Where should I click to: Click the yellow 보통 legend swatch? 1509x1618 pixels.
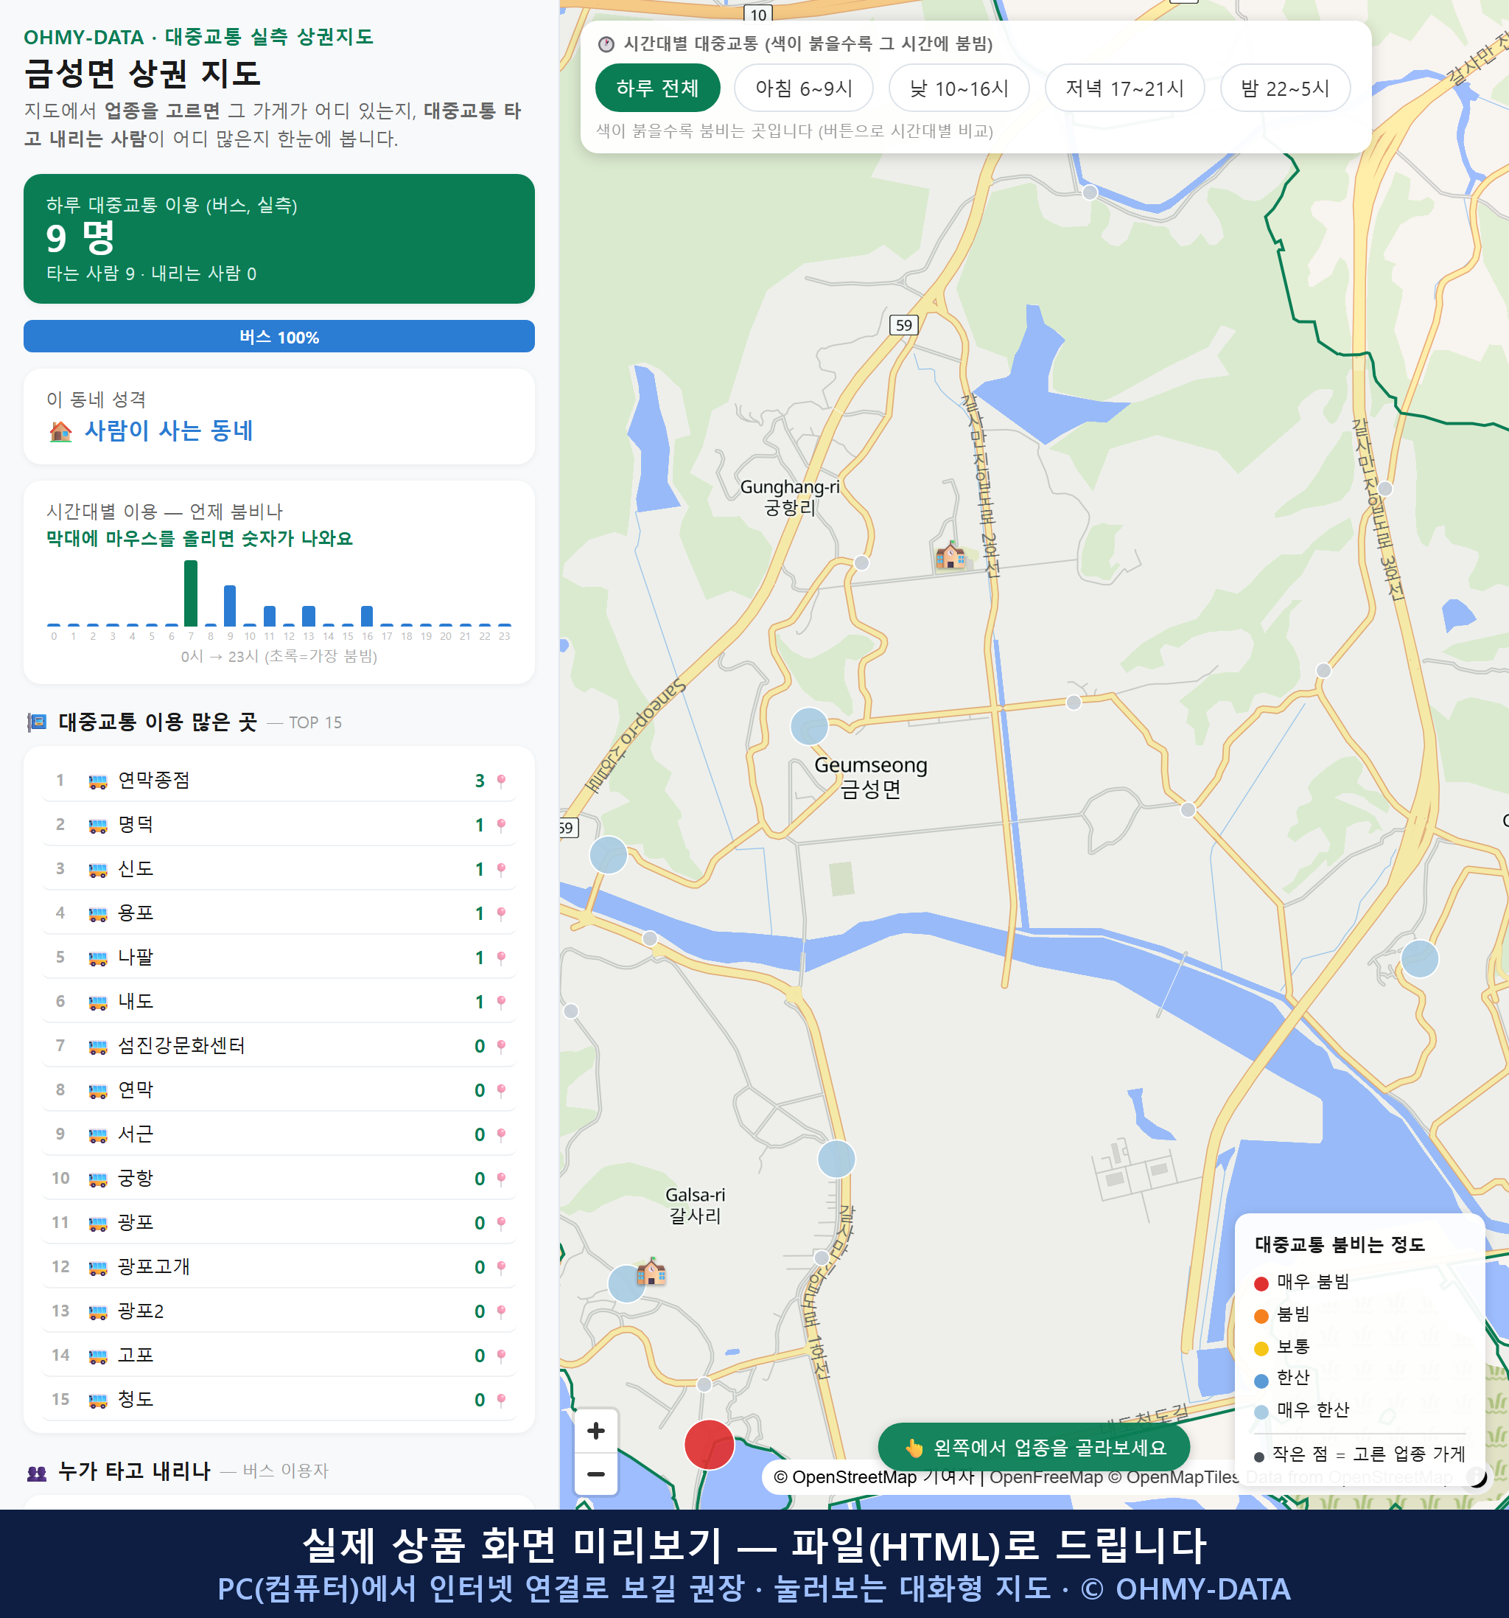pyautogui.click(x=1261, y=1347)
